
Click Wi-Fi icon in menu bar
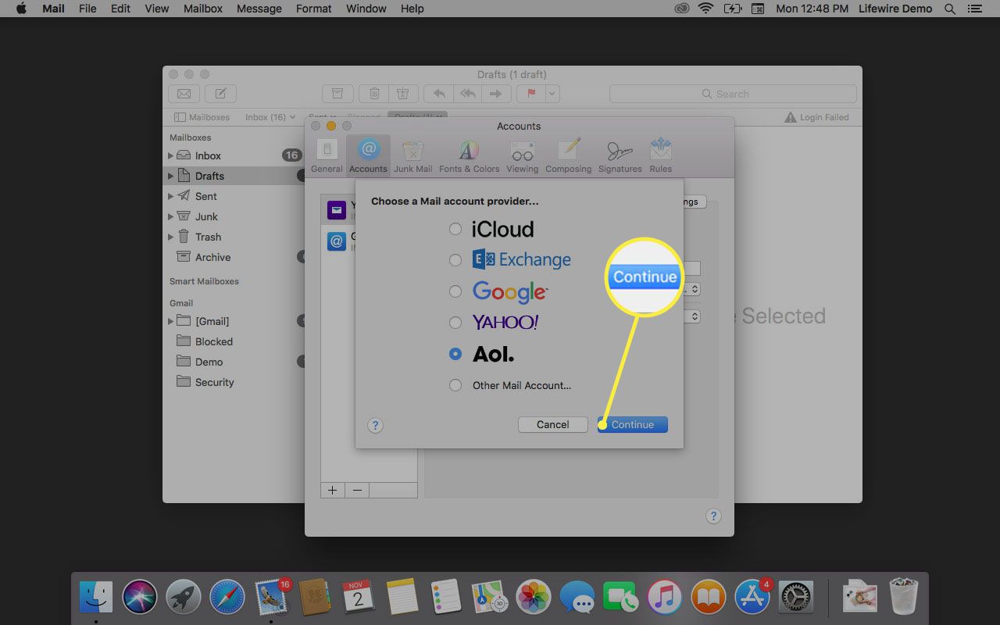(x=706, y=9)
